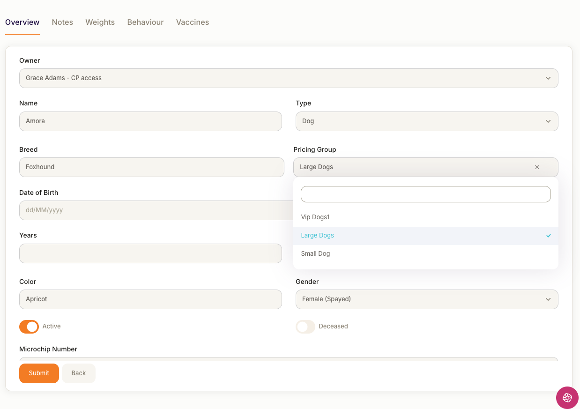
Task: Open the Gender dropdown showing Female (Spayed)
Action: pos(427,299)
